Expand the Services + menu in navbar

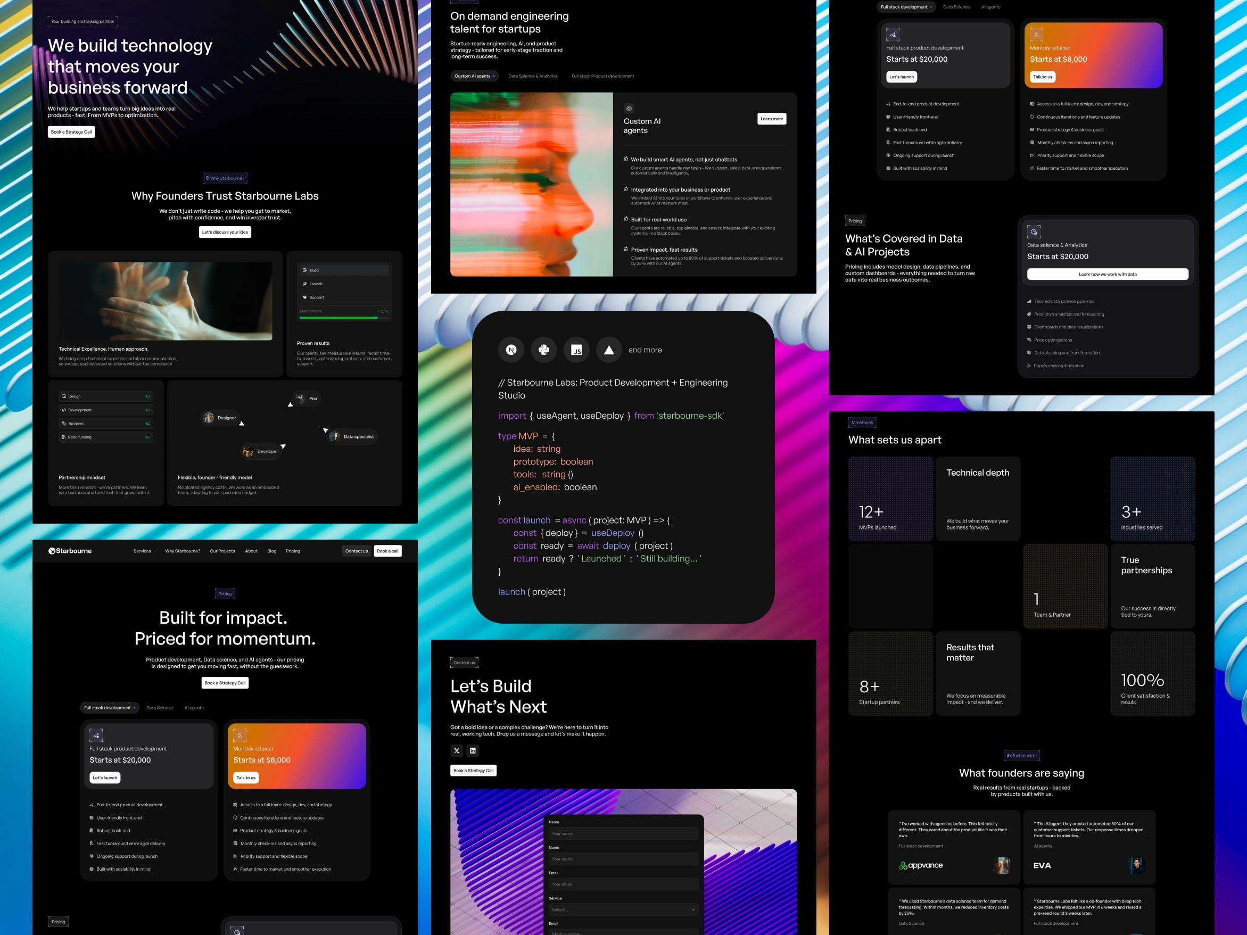click(144, 551)
